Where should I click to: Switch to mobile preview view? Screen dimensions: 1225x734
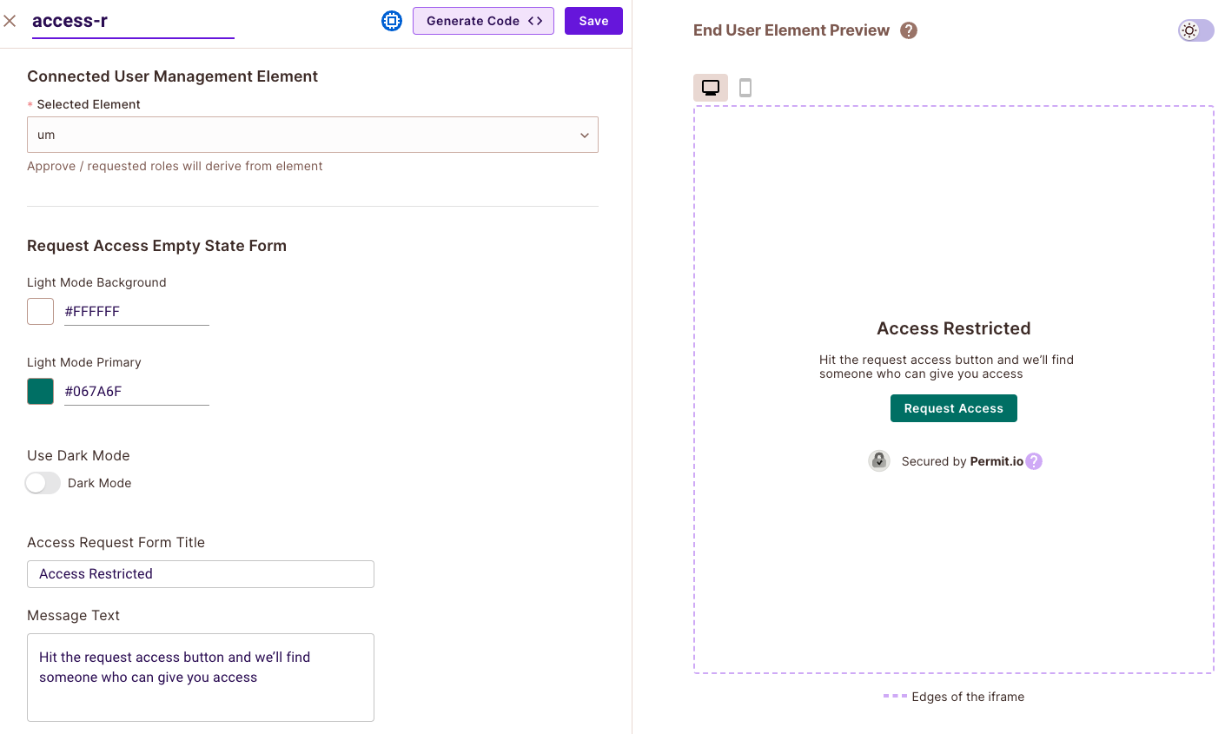[745, 88]
